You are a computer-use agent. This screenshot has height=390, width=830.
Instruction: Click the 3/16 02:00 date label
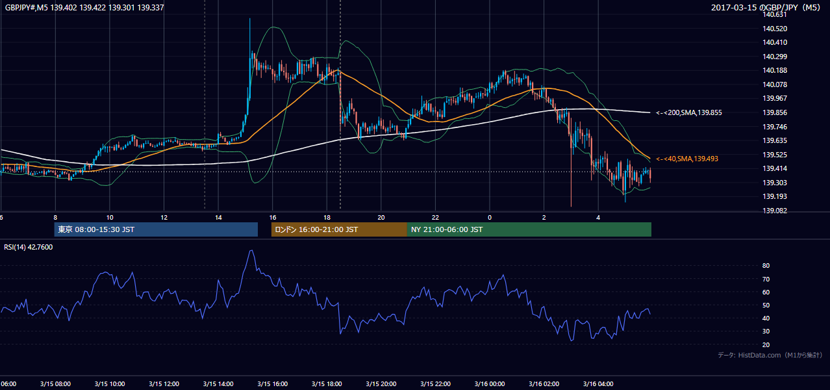click(x=544, y=384)
